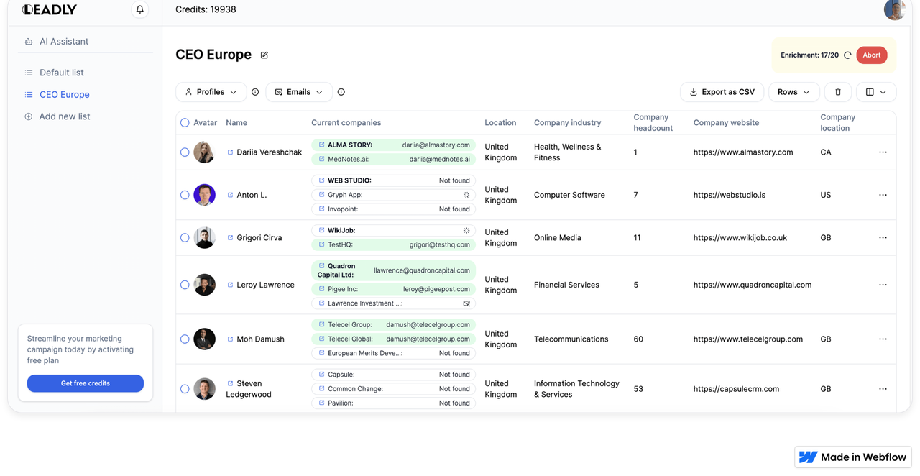Click email grigori@testhq.com
920x476 pixels.
[x=440, y=244]
